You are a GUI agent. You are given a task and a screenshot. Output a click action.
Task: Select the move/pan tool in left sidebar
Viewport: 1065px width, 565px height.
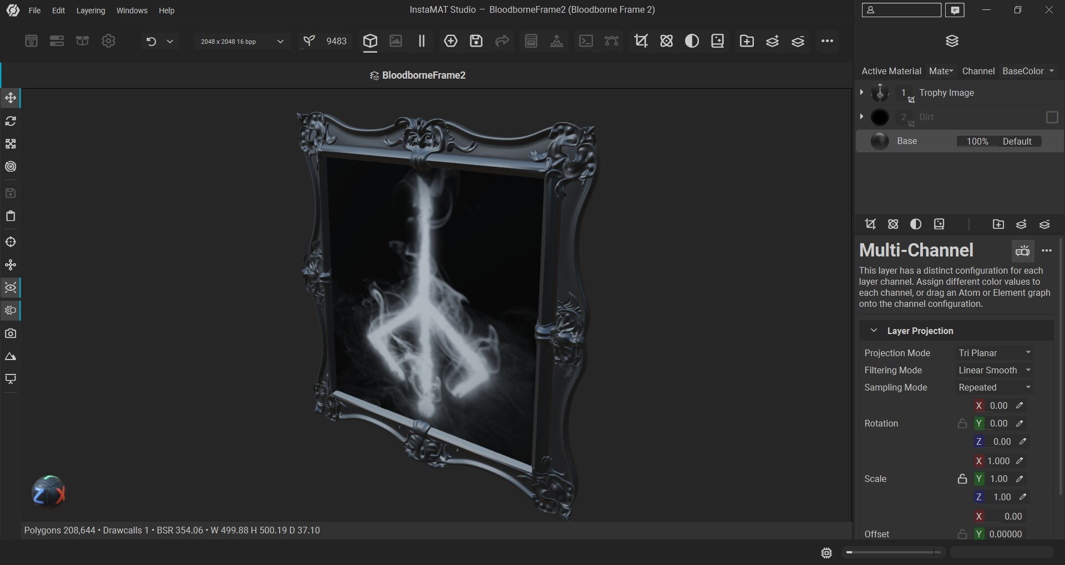[11, 98]
